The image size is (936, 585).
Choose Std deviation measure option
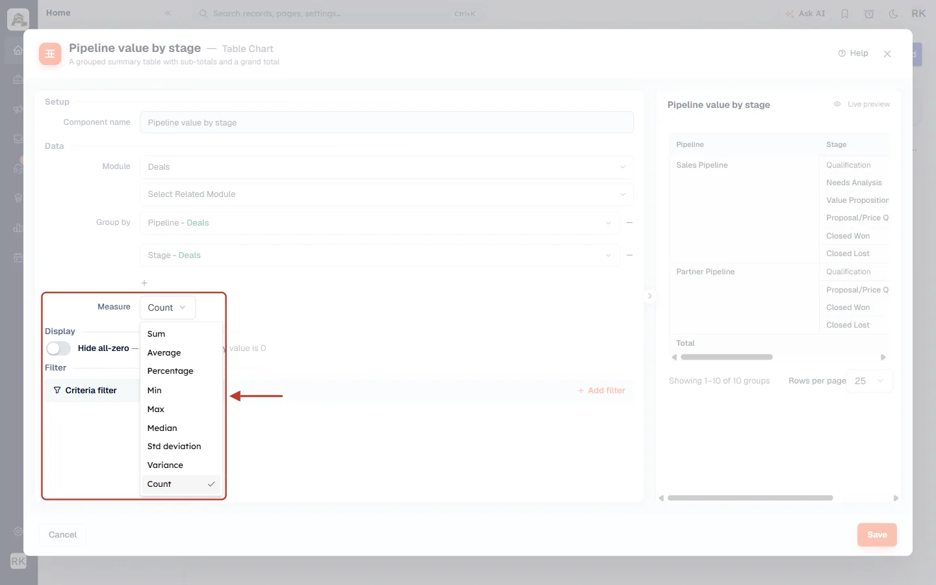click(x=181, y=447)
